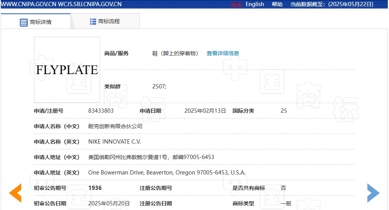Select trademark type value 一般
Viewport: 389px width, 210px height.
(286, 203)
